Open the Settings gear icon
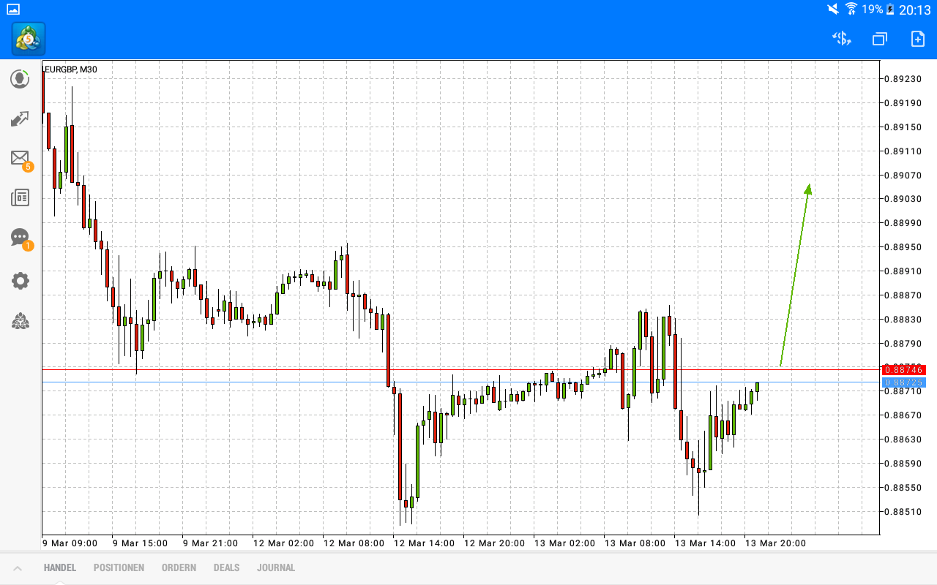This screenshot has height=585, width=937. [x=20, y=280]
